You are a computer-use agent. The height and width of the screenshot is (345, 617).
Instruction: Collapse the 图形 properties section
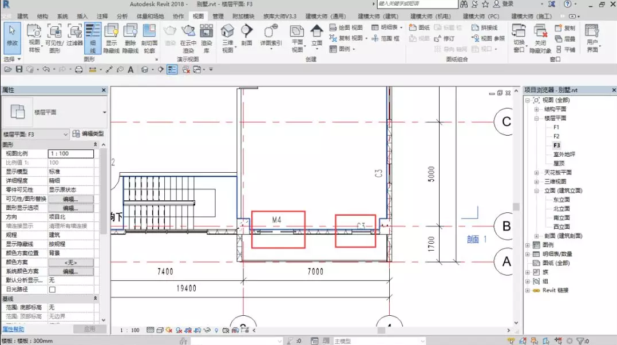95,145
